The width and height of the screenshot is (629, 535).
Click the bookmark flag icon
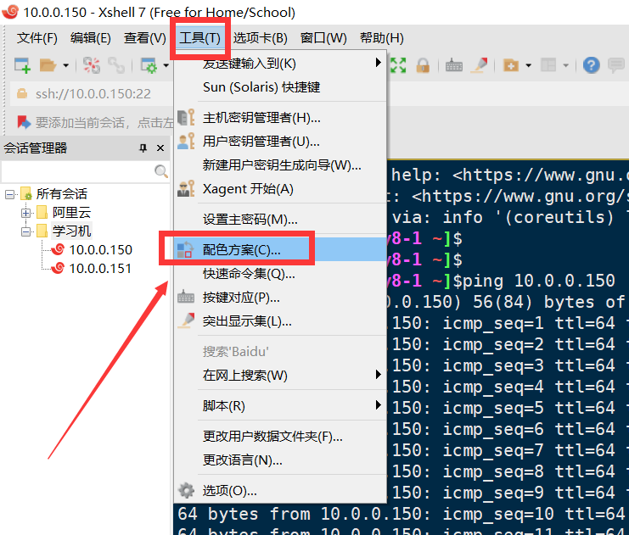click(24, 122)
